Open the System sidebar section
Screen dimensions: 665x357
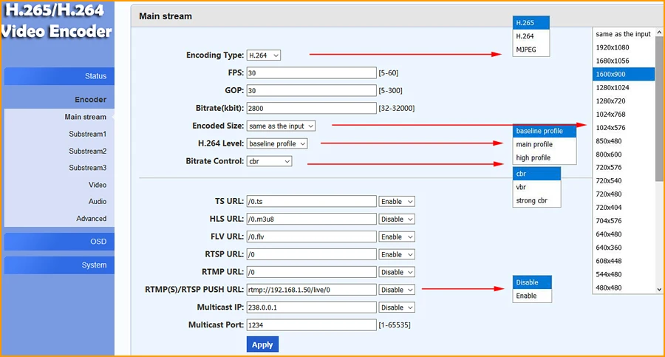click(59, 265)
